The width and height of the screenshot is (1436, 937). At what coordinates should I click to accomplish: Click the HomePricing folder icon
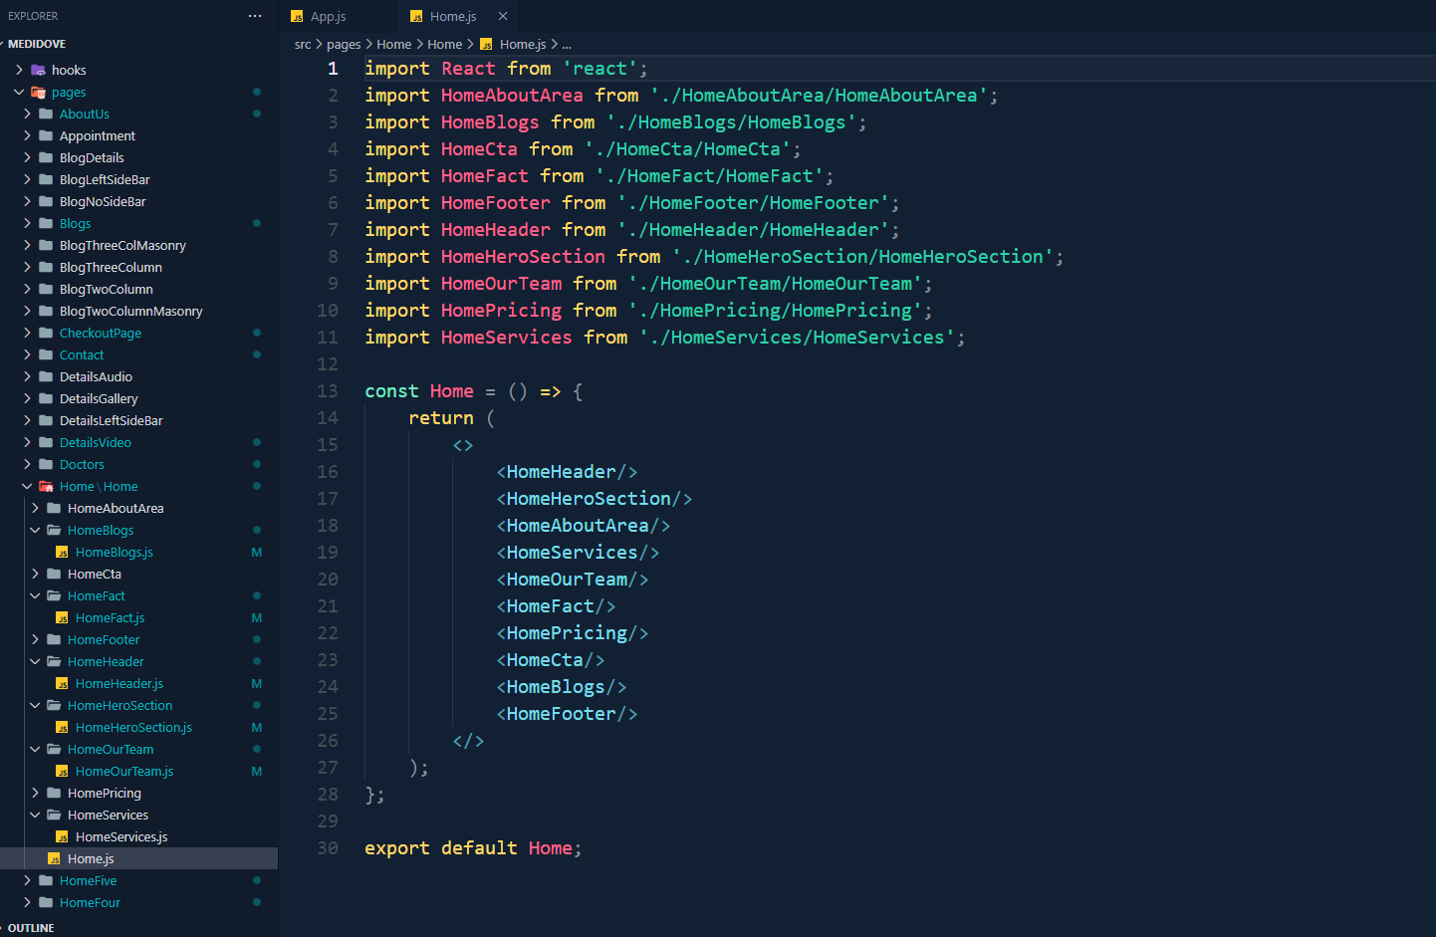click(x=54, y=793)
